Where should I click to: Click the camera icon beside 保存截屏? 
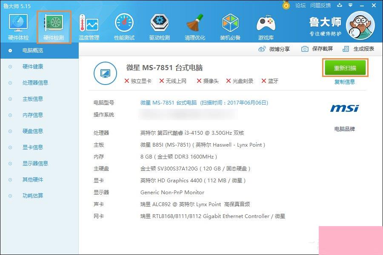[305, 49]
